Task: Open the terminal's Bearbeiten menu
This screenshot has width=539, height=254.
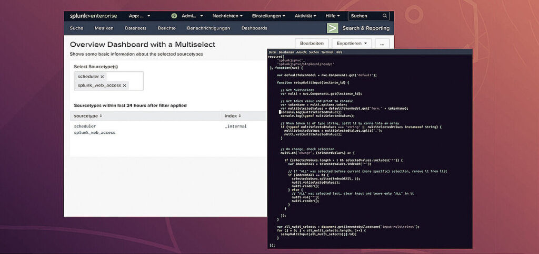Action: tap(286, 52)
